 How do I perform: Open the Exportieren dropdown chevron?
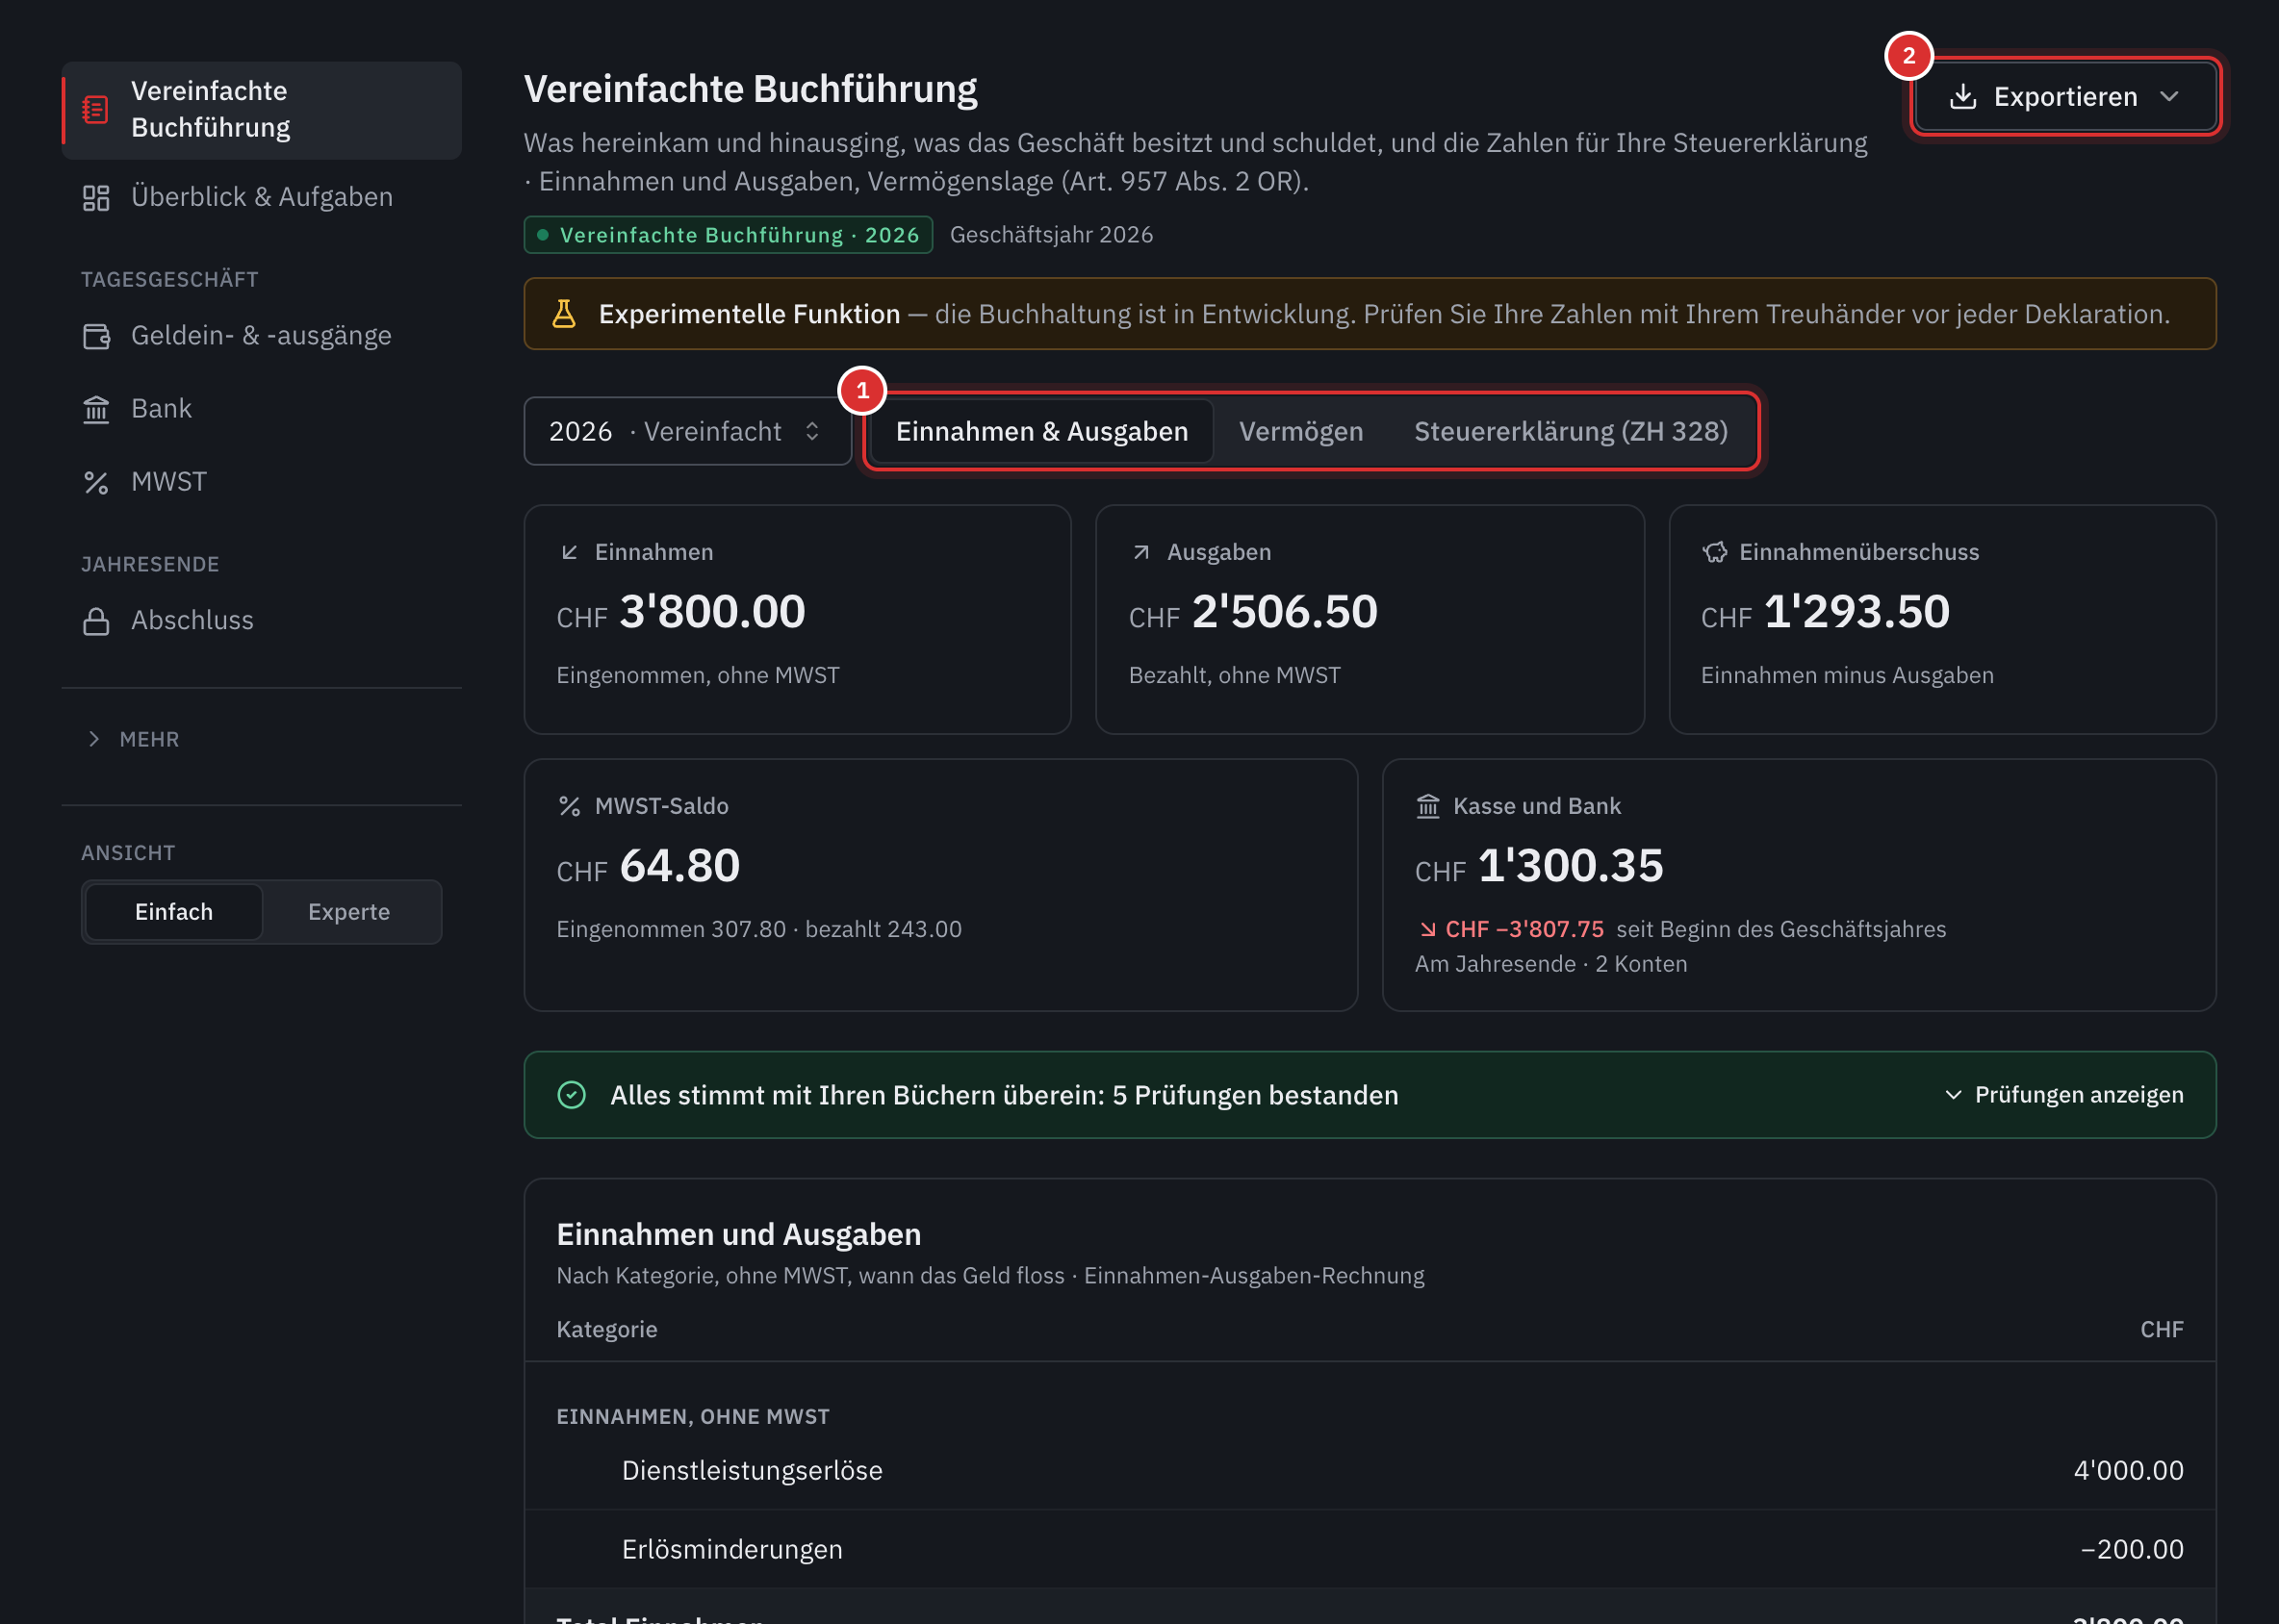click(2169, 97)
